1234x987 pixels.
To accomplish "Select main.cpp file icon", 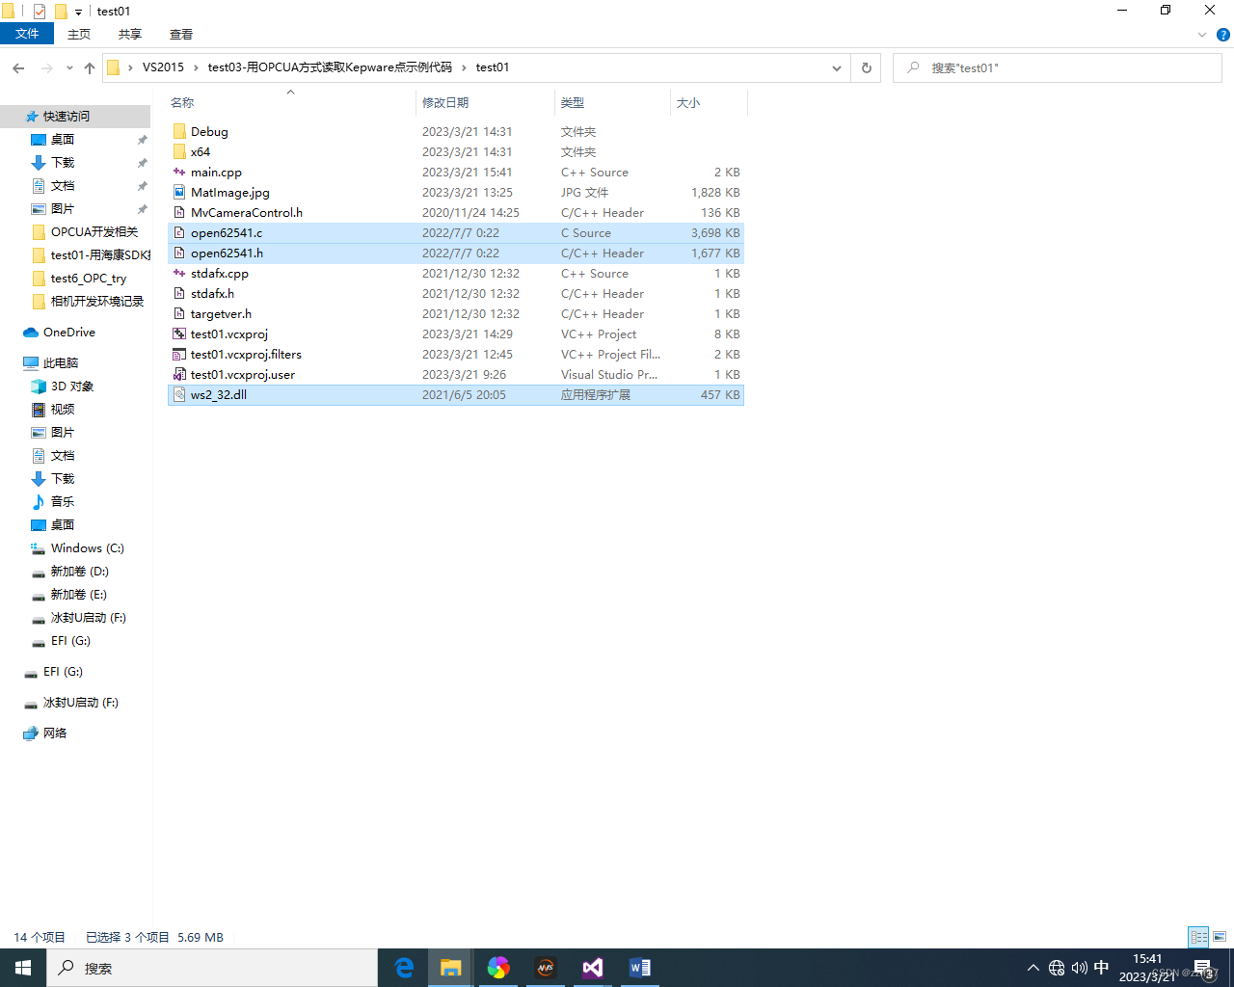I will tap(179, 173).
